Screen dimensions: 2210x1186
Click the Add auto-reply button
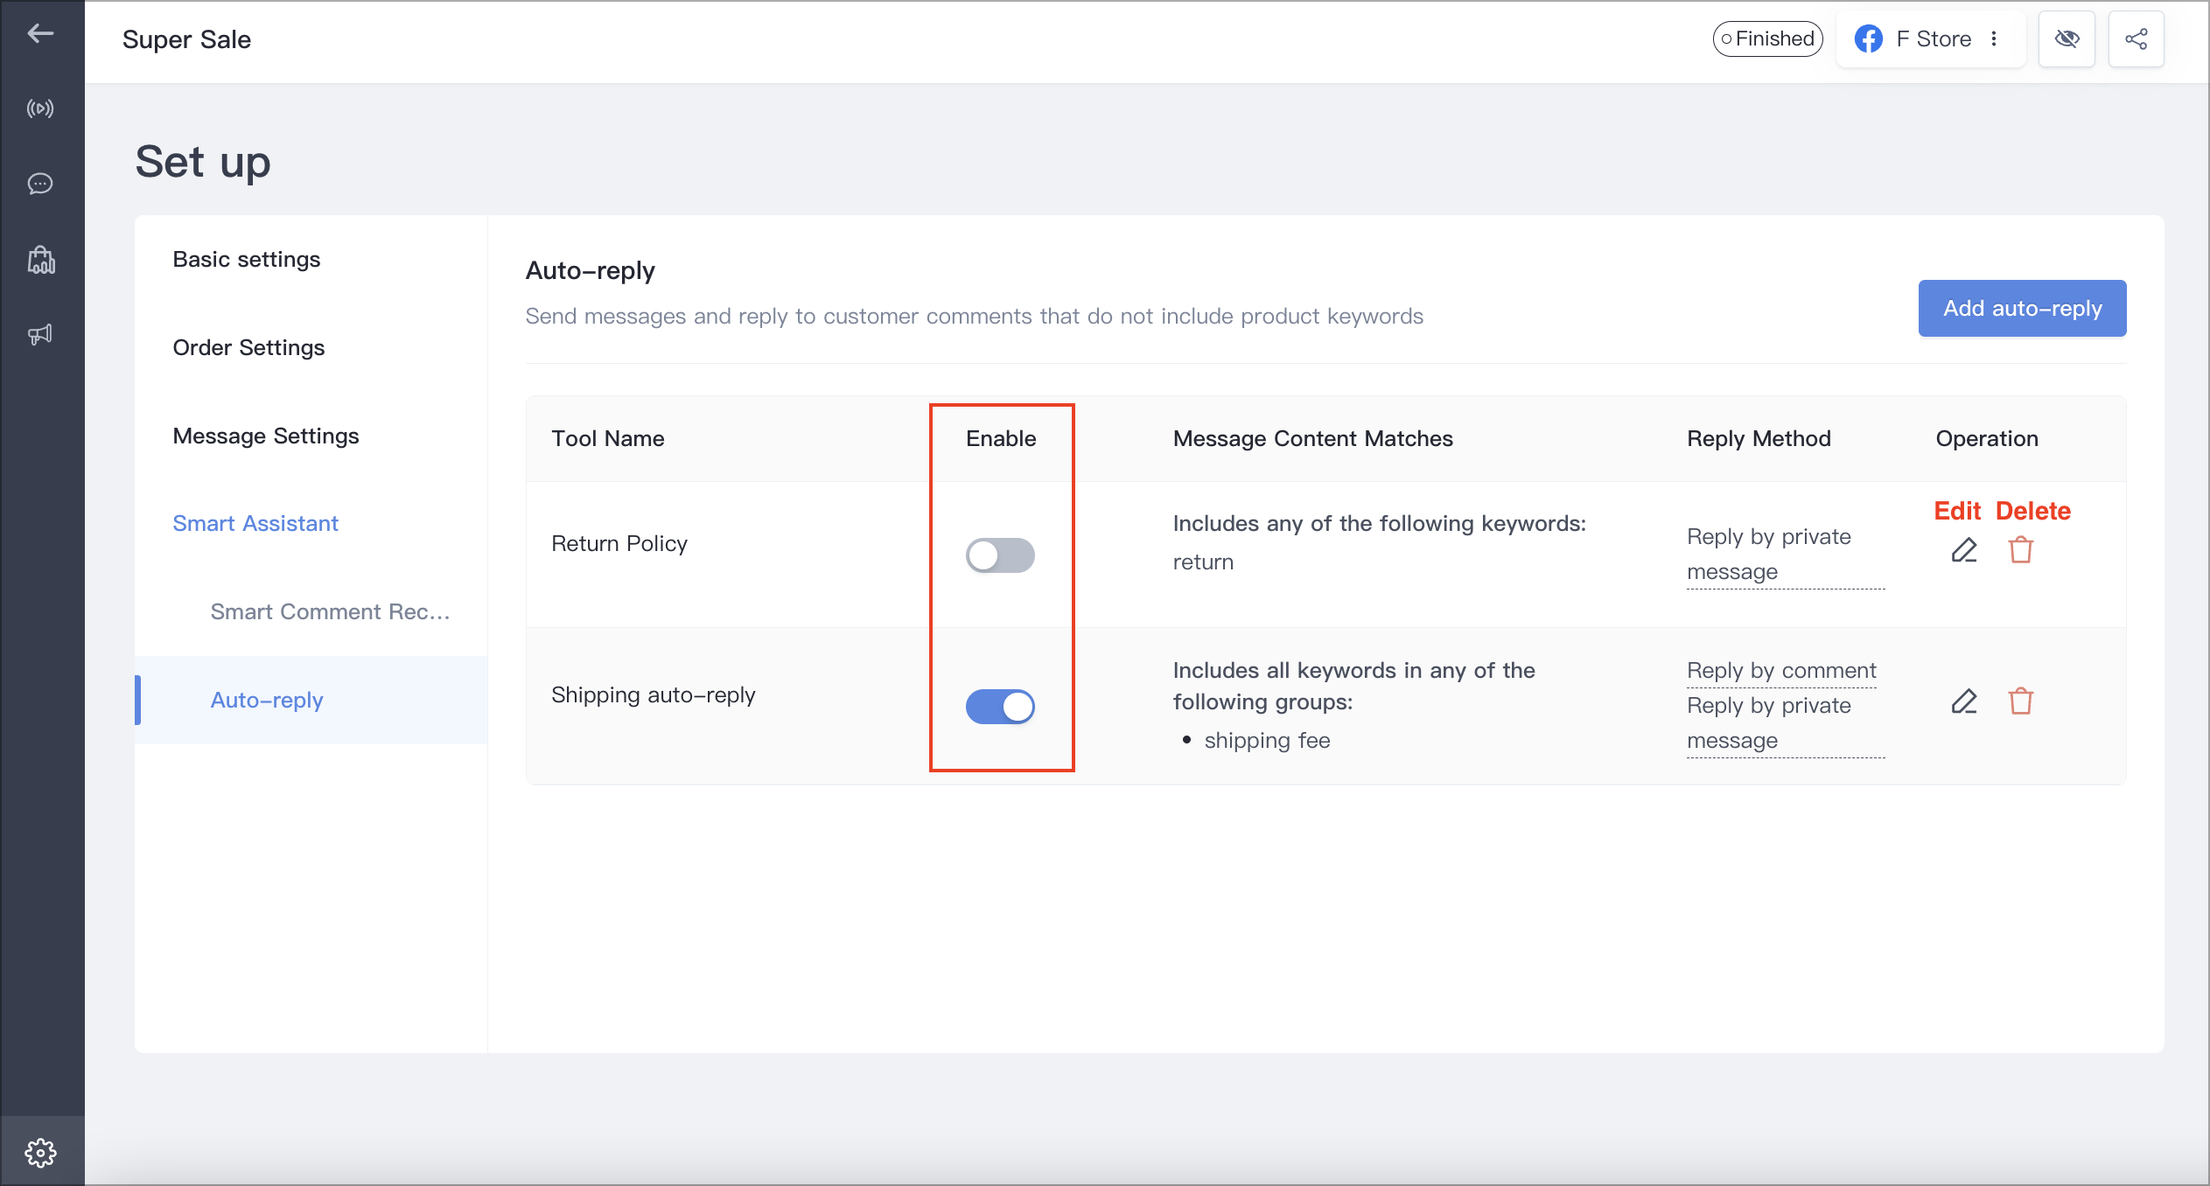click(x=2022, y=308)
